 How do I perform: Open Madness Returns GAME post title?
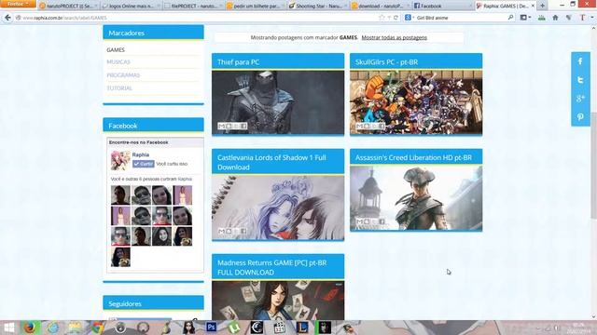click(271, 267)
